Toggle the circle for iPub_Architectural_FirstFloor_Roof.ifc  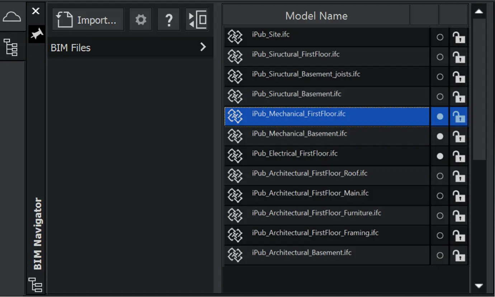pos(440,176)
